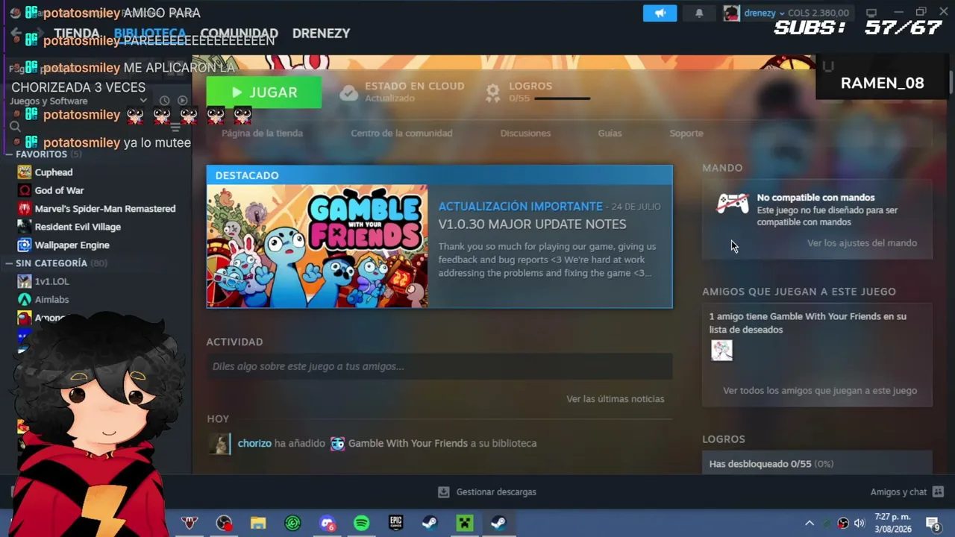This screenshot has width=955, height=537.
Task: Click the active Steam taskbar icon
Action: coord(498,523)
